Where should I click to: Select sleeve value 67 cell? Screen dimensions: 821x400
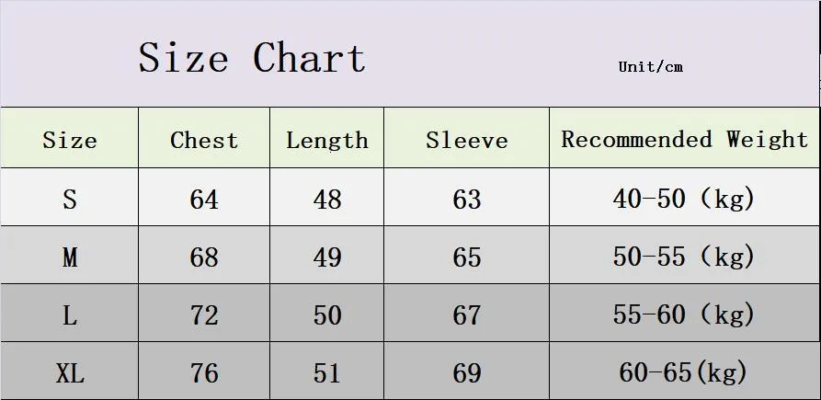pyautogui.click(x=467, y=314)
